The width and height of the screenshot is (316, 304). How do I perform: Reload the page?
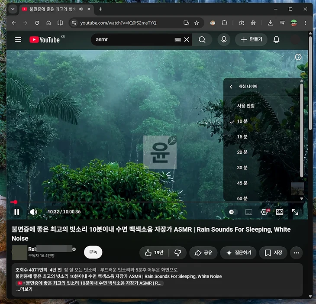(37, 23)
